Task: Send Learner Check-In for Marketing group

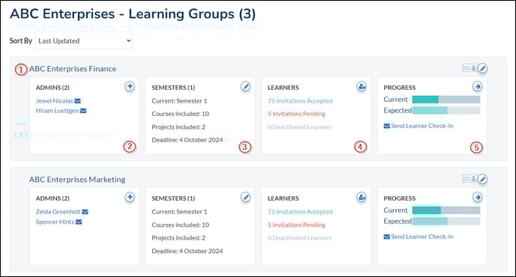Action: [418, 237]
